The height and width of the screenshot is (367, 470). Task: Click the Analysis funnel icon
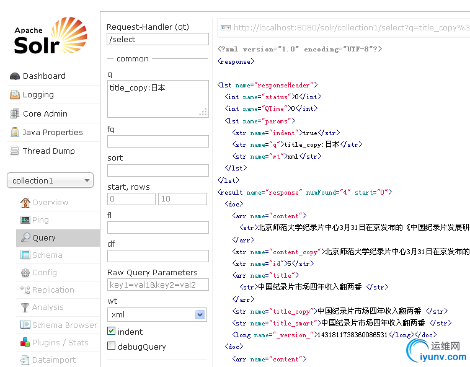pos(25,307)
